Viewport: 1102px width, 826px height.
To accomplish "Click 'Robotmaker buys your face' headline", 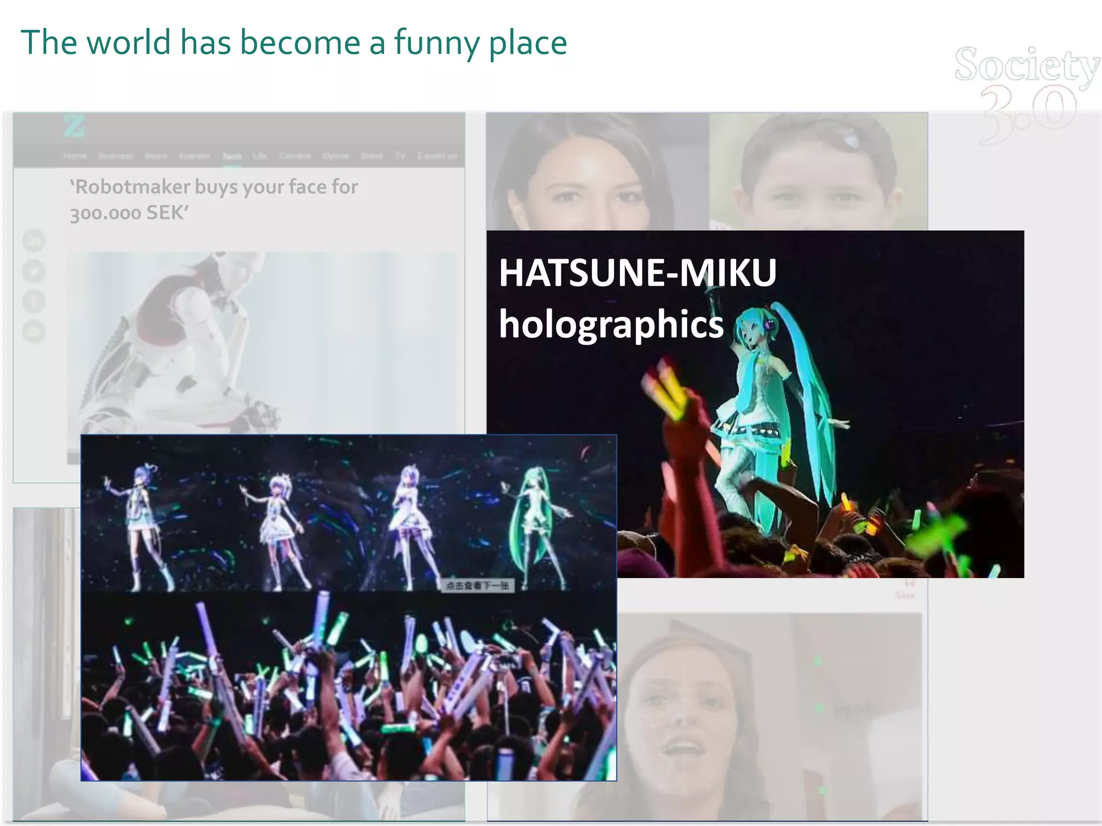I will 214,200.
